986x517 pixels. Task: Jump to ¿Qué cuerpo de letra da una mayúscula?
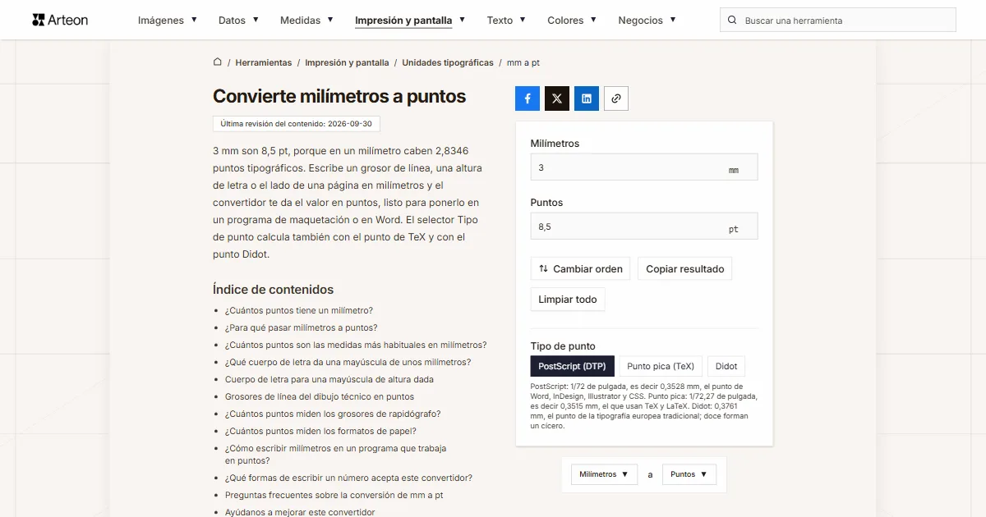click(x=348, y=362)
